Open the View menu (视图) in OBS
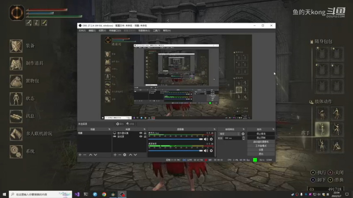The height and width of the screenshot is (198, 353). point(102,30)
